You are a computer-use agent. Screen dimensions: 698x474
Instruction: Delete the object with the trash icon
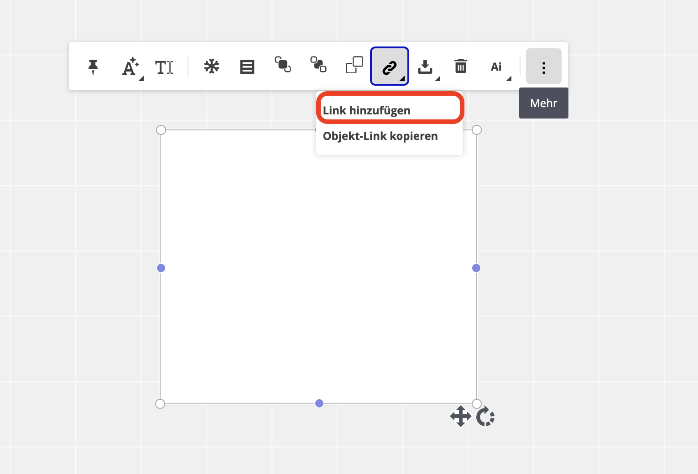click(x=461, y=66)
